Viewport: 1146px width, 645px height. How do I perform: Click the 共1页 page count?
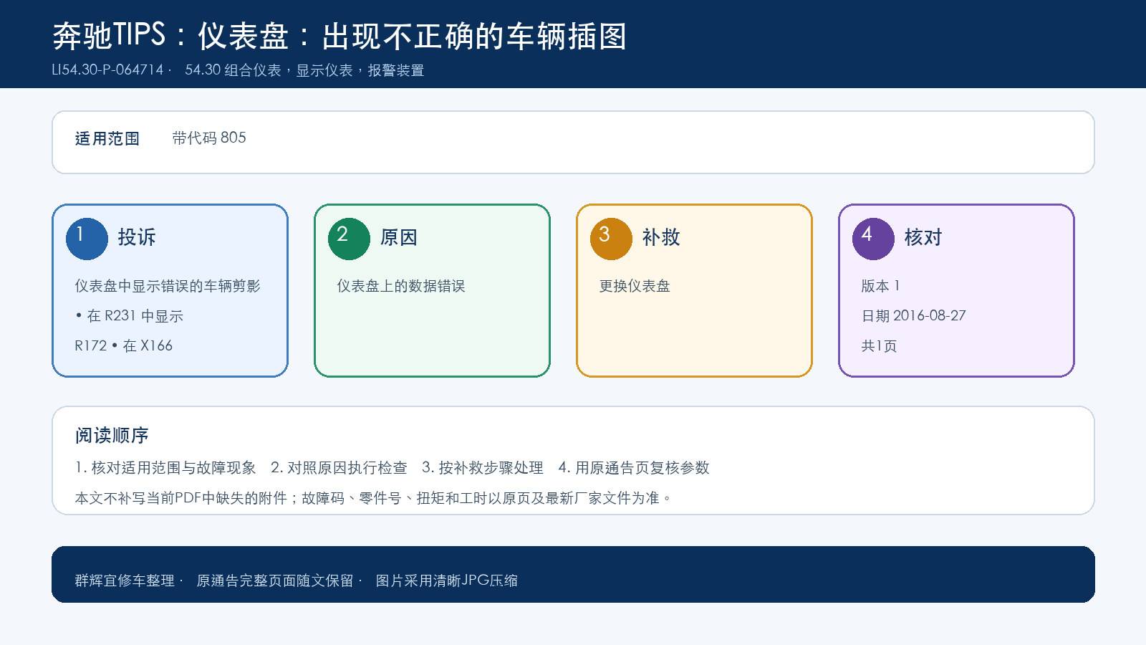click(x=879, y=346)
